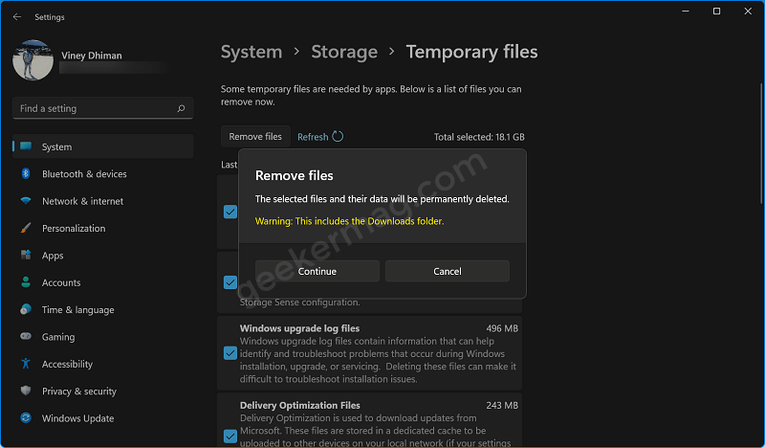Click the Delivery Optimization Files title

pyautogui.click(x=300, y=405)
